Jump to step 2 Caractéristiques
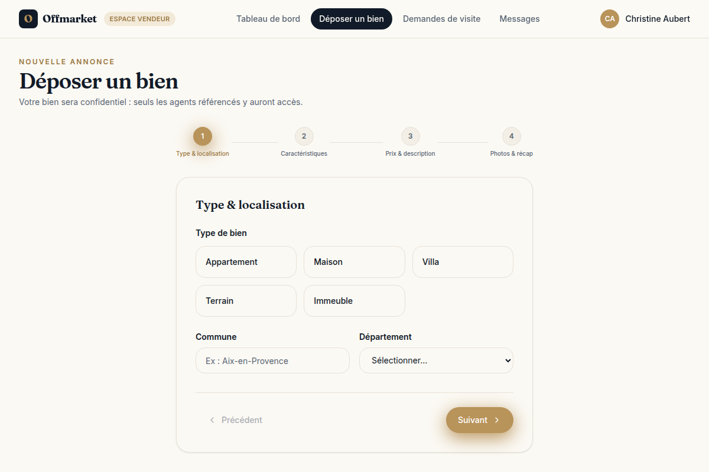The image size is (709, 472). [x=304, y=142]
